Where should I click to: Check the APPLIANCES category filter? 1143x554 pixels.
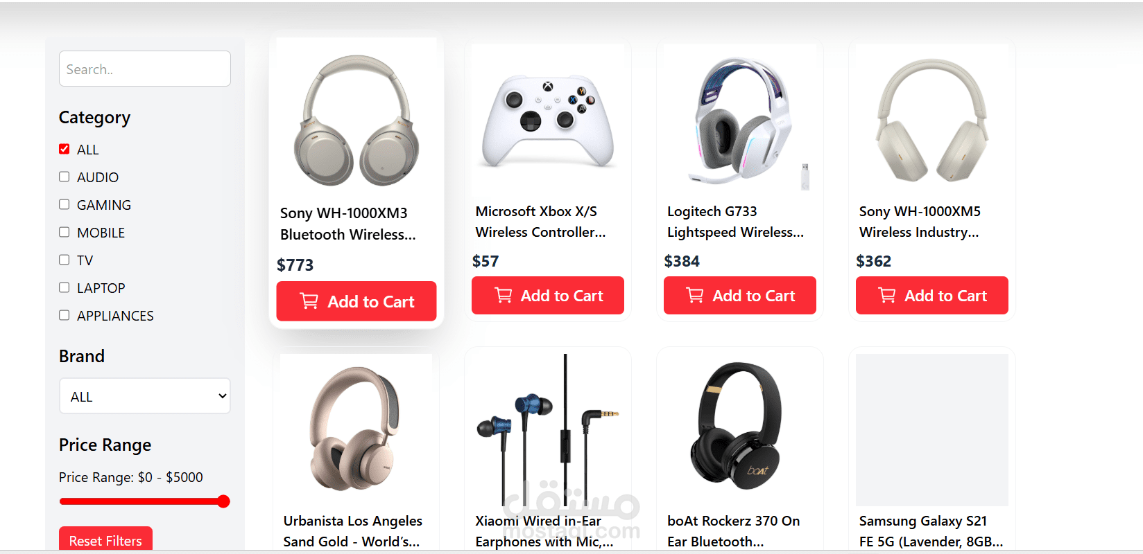point(65,315)
